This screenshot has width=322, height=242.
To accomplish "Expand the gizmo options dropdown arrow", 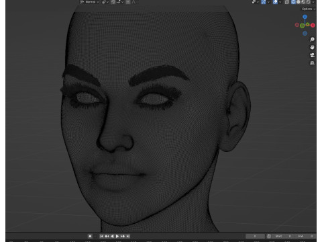I will coord(268,2).
